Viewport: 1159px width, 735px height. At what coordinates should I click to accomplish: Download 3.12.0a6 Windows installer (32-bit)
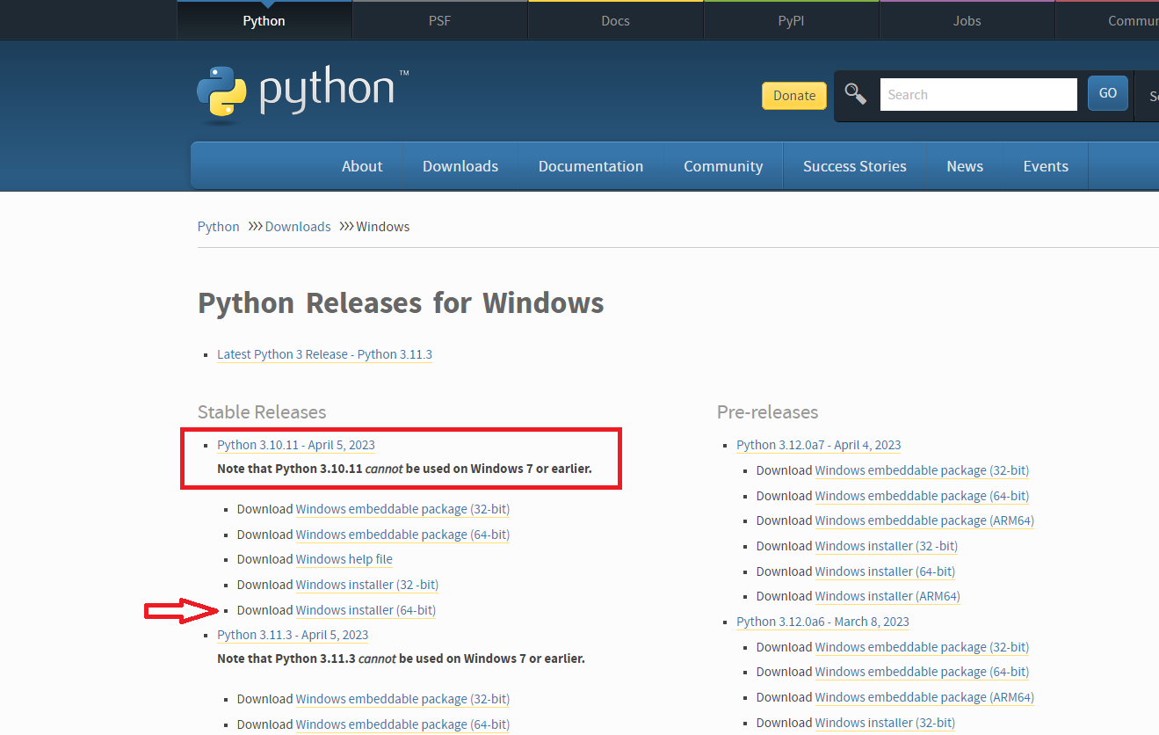tap(885, 723)
